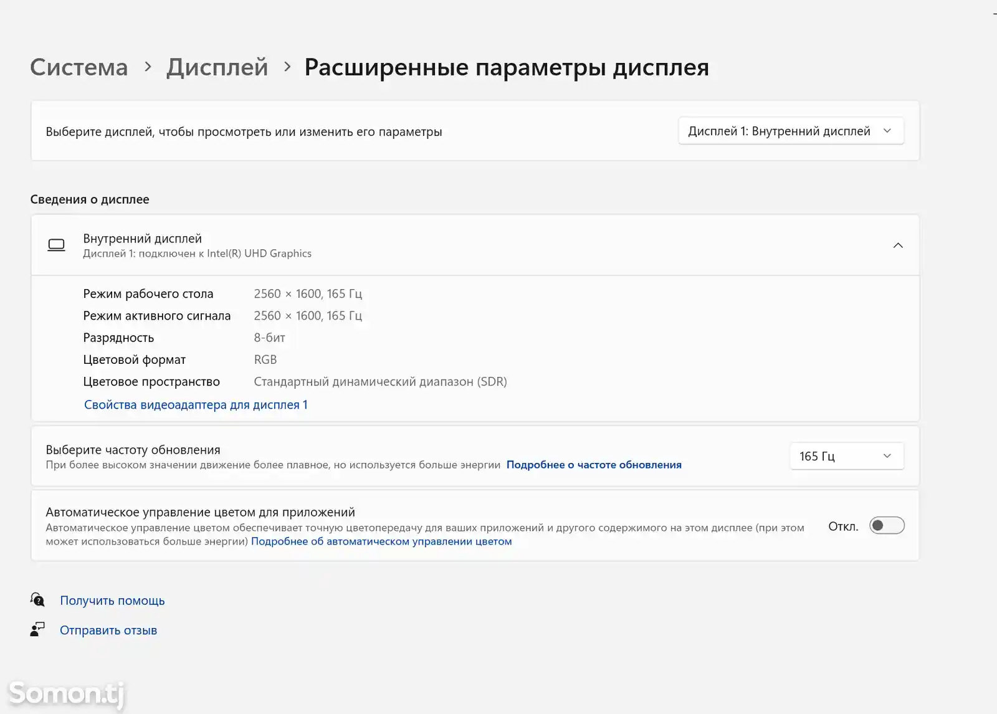
Task: Click the Выберите частоту обновления label
Action: point(133,450)
